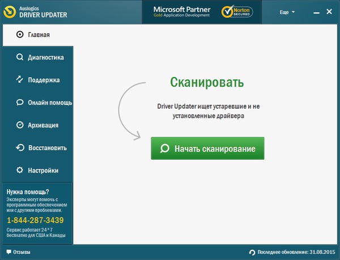340x260 pixels.
Task: Click the Диагностика magnifier icon
Action: (x=20, y=57)
